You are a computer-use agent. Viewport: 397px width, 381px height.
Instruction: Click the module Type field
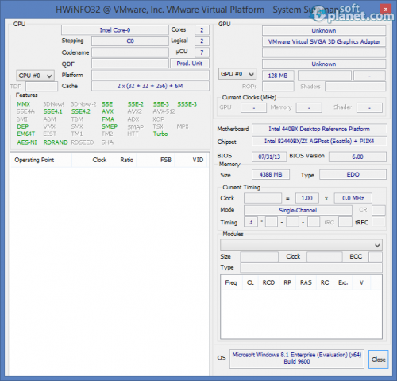point(311,267)
